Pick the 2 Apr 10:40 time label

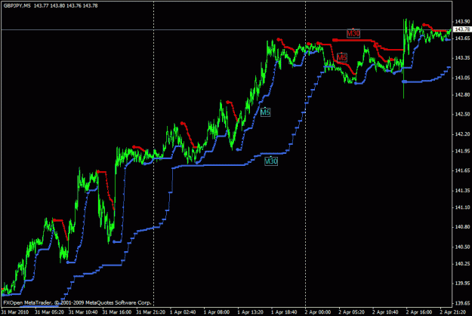click(x=385, y=312)
